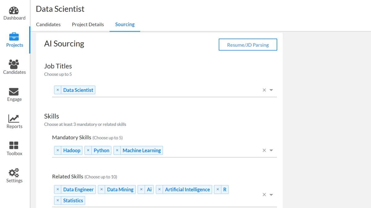
Task: Click the AI Sourcing heading
Action: point(64,44)
